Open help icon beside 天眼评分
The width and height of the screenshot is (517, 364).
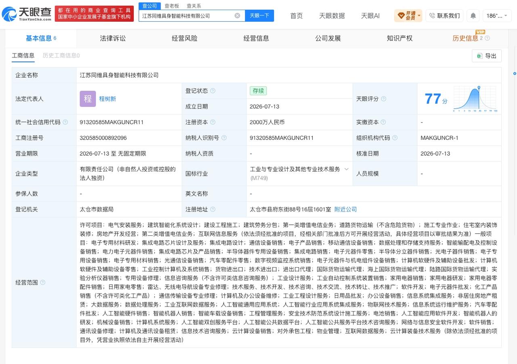click(x=384, y=99)
